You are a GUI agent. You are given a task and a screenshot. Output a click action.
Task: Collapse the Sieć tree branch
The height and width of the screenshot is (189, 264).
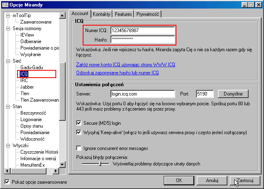(9, 61)
